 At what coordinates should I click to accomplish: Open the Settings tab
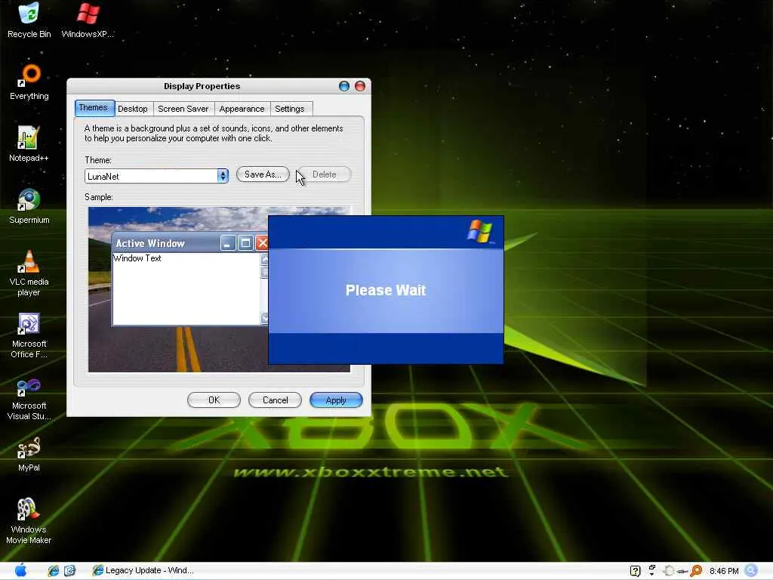coord(290,109)
